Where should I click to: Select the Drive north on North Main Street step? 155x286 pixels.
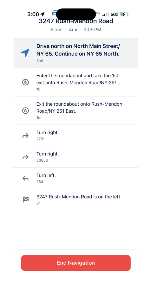click(x=76, y=53)
